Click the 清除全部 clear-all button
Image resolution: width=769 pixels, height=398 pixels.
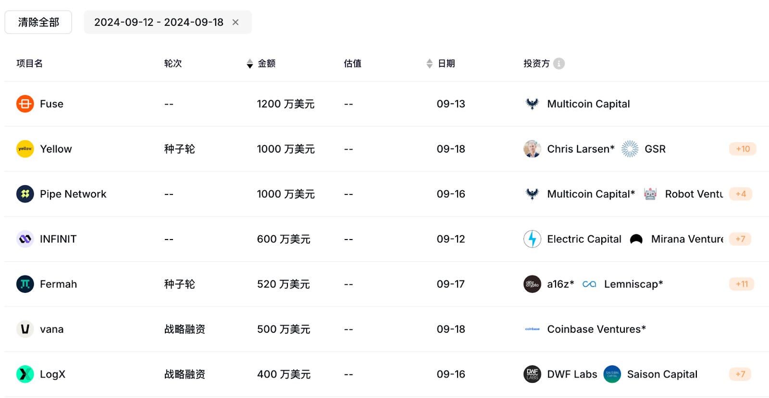38,22
